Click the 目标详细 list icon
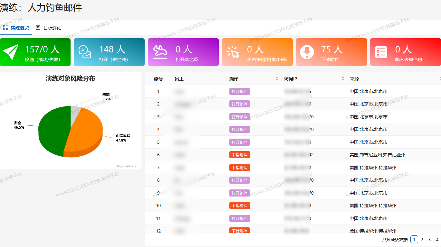The width and height of the screenshot is (441, 247). [x=38, y=28]
